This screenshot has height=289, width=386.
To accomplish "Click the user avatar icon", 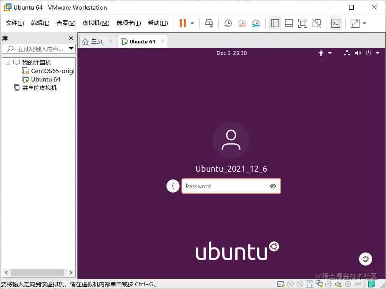I will [x=231, y=140].
